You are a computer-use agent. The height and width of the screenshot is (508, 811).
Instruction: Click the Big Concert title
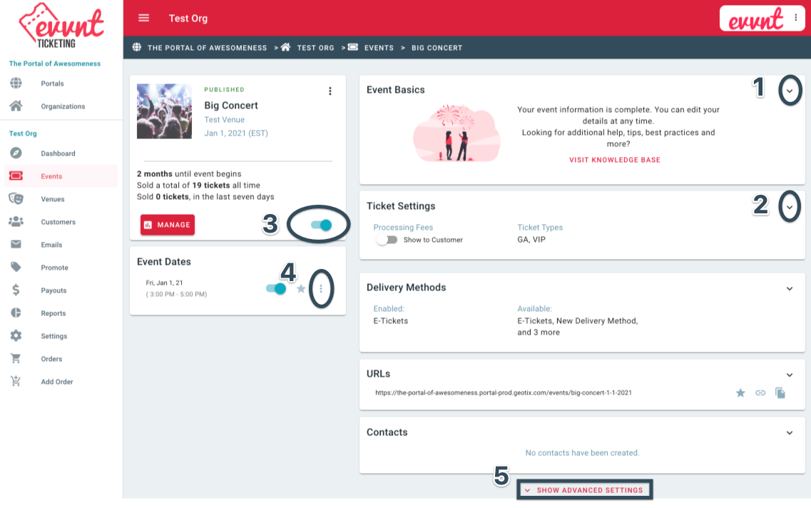tap(230, 105)
